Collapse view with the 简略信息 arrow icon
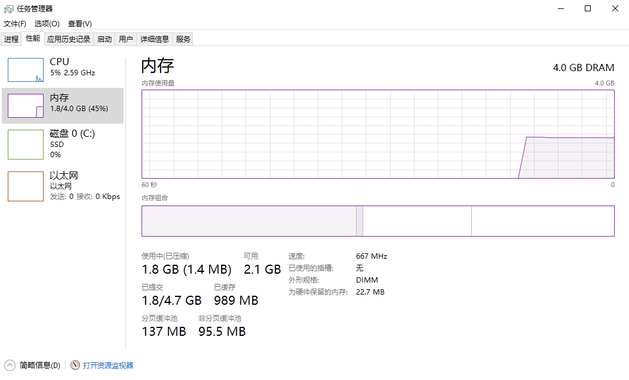The height and width of the screenshot is (380, 629). pos(10,365)
